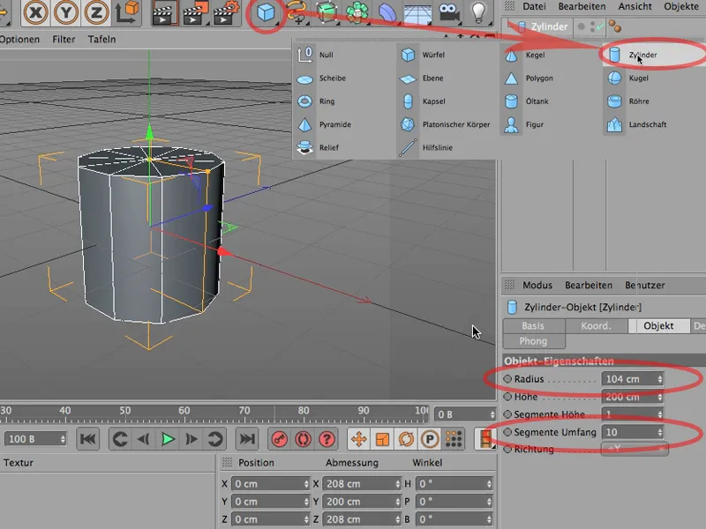Step the Segmente Umfang 10 spinner
Image resolution: width=706 pixels, height=529 pixels.
click(660, 432)
